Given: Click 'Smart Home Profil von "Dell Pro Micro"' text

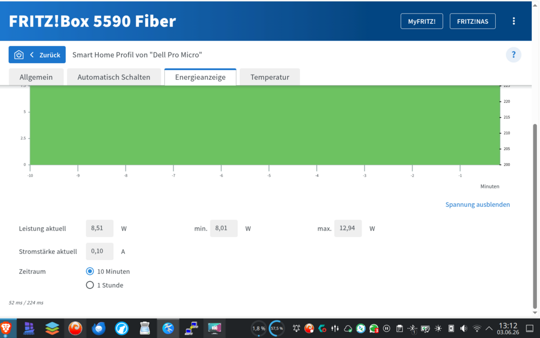Looking at the screenshot, I should (137, 55).
